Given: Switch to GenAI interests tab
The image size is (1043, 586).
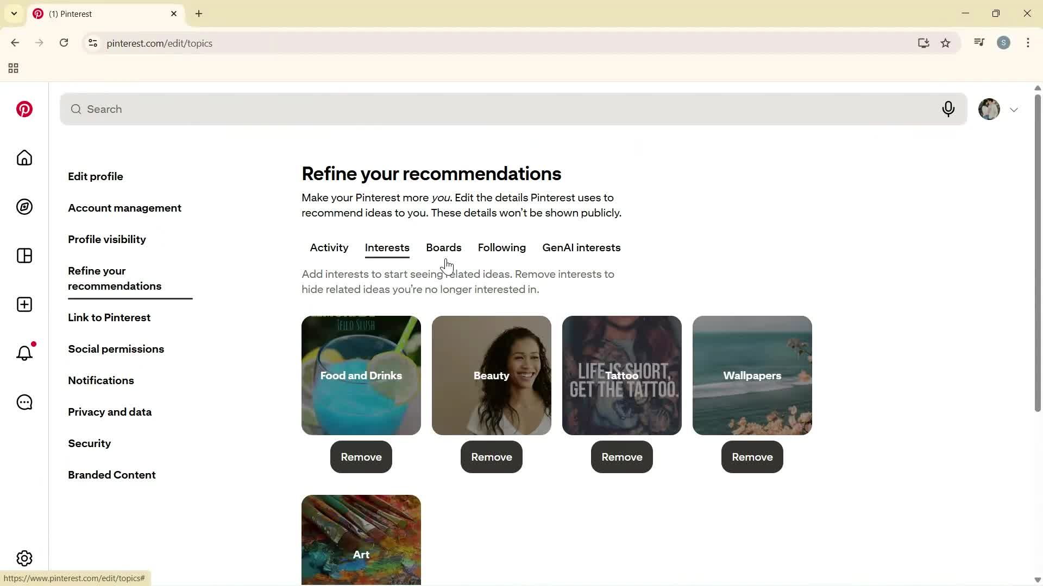Looking at the screenshot, I should pyautogui.click(x=581, y=248).
